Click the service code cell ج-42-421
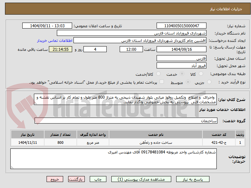Image resolution: width=251 pixels, height=188 pixels. coord(219,142)
